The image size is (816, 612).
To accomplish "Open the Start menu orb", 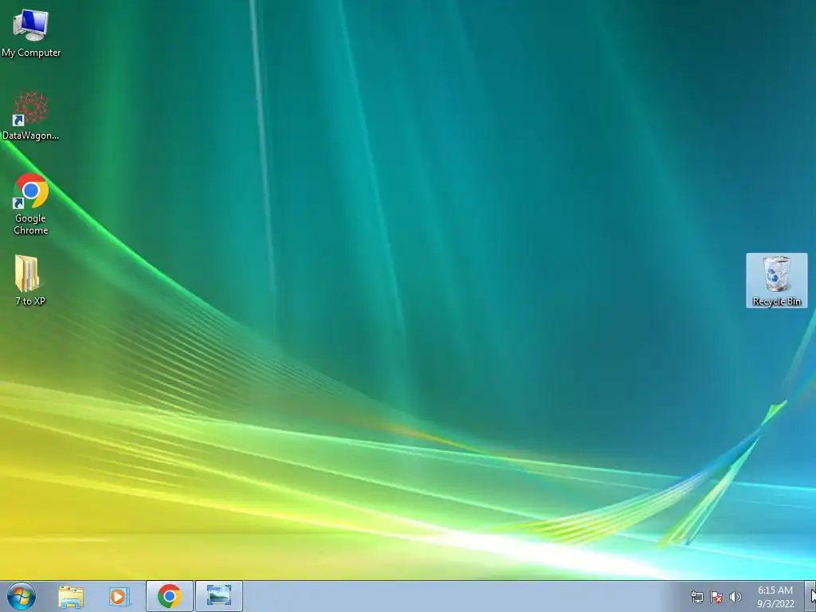I will pyautogui.click(x=22, y=596).
